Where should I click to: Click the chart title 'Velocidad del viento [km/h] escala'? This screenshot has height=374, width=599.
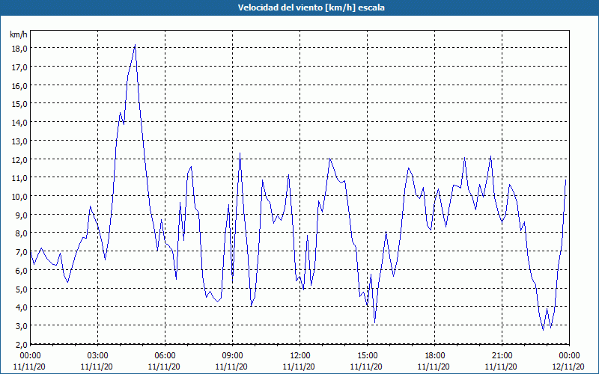point(311,7)
